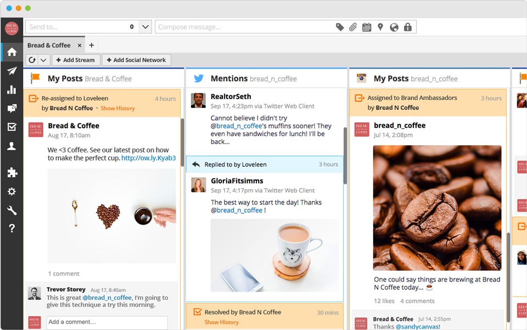Open the refresh options dropdown arrow
This screenshot has height=330, width=527.
click(43, 60)
